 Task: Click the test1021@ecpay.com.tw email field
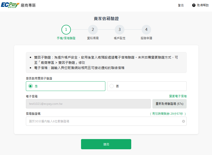click(x=88, y=104)
